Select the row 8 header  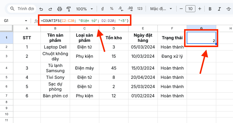pyautogui.click(x=6, y=102)
